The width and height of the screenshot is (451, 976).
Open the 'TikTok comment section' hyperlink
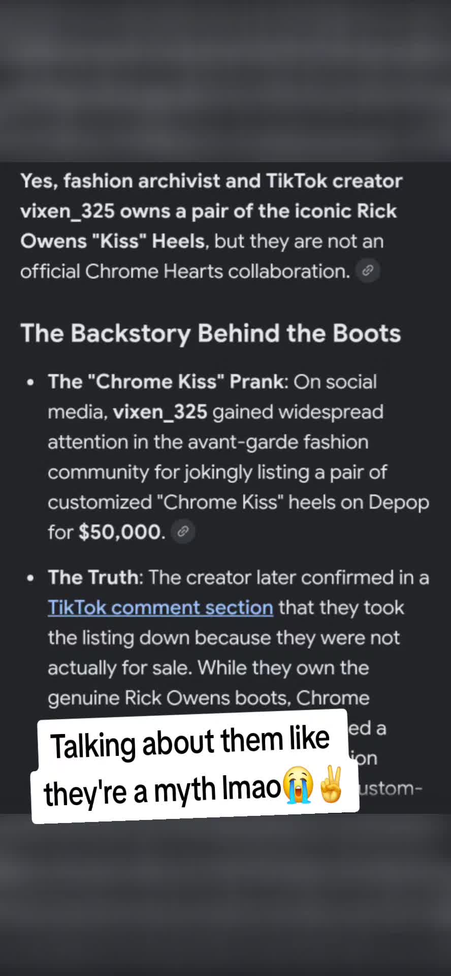(x=160, y=607)
